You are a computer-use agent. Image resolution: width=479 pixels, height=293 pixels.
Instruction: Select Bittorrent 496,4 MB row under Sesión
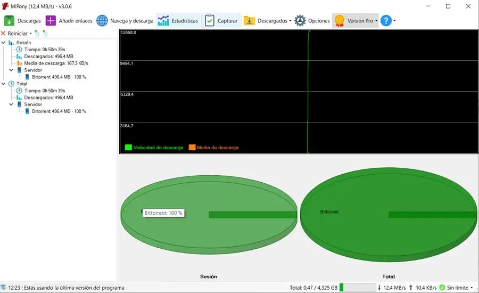(x=59, y=77)
